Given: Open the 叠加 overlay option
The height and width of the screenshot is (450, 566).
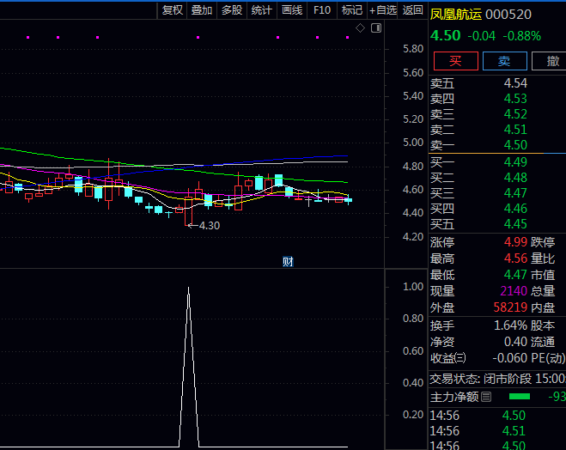Looking at the screenshot, I should 202,10.
